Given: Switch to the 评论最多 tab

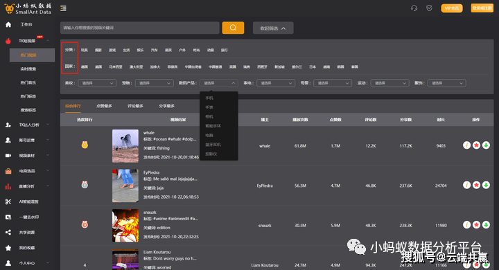Looking at the screenshot, I should click(136, 106).
